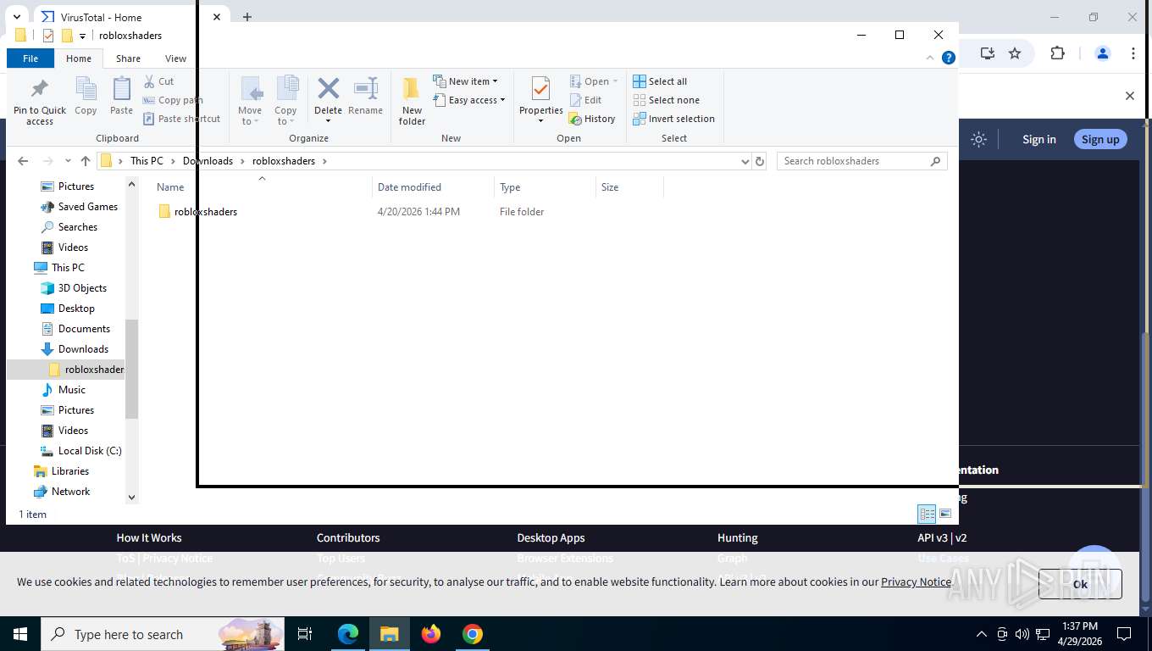Click the Windows Start button
This screenshot has height=651, width=1152.
(20, 634)
